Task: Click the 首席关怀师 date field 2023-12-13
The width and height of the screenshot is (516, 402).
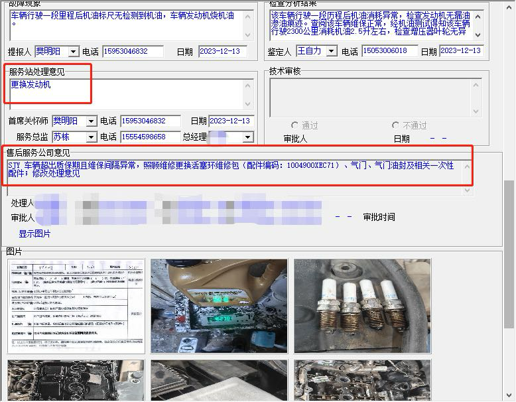Action: click(231, 121)
